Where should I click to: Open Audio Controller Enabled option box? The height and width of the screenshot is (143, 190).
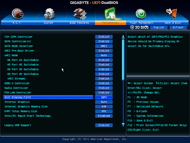(x=104, y=88)
